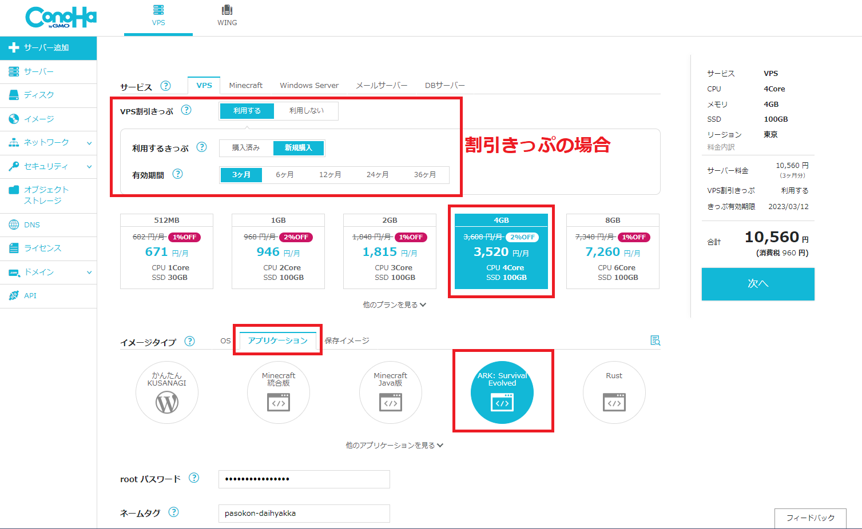
Task: Choose the 8GB memory plan card
Action: coord(613,251)
